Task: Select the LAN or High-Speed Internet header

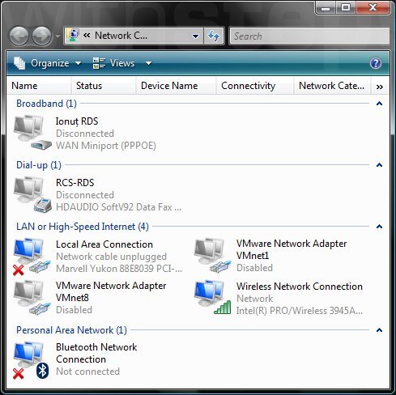Action: (83, 227)
